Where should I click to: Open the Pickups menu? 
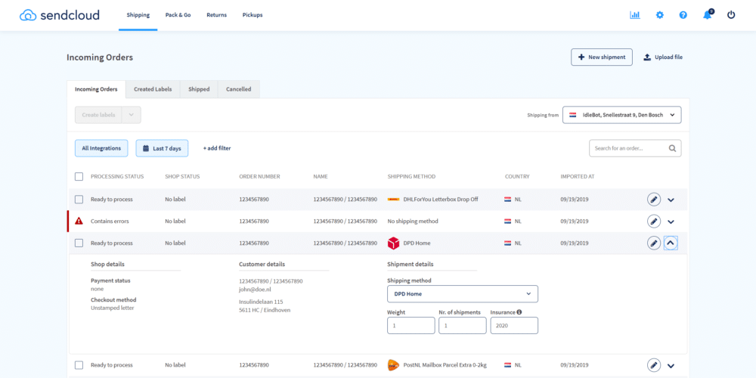coord(253,15)
